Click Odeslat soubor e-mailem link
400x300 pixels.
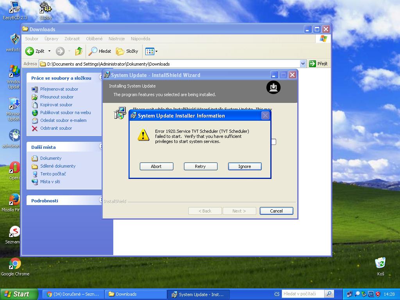tap(63, 120)
